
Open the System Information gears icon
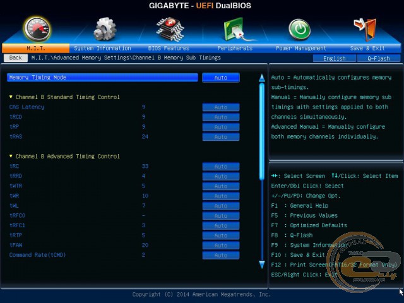(105, 29)
